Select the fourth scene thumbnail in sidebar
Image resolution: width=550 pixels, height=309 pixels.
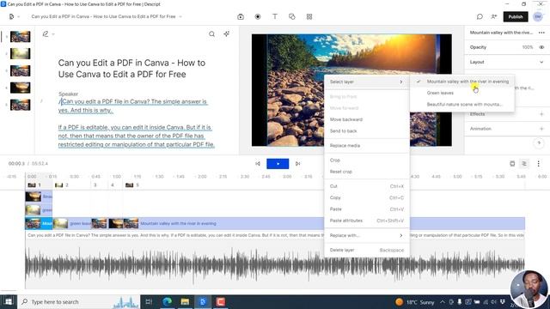[x=20, y=88]
